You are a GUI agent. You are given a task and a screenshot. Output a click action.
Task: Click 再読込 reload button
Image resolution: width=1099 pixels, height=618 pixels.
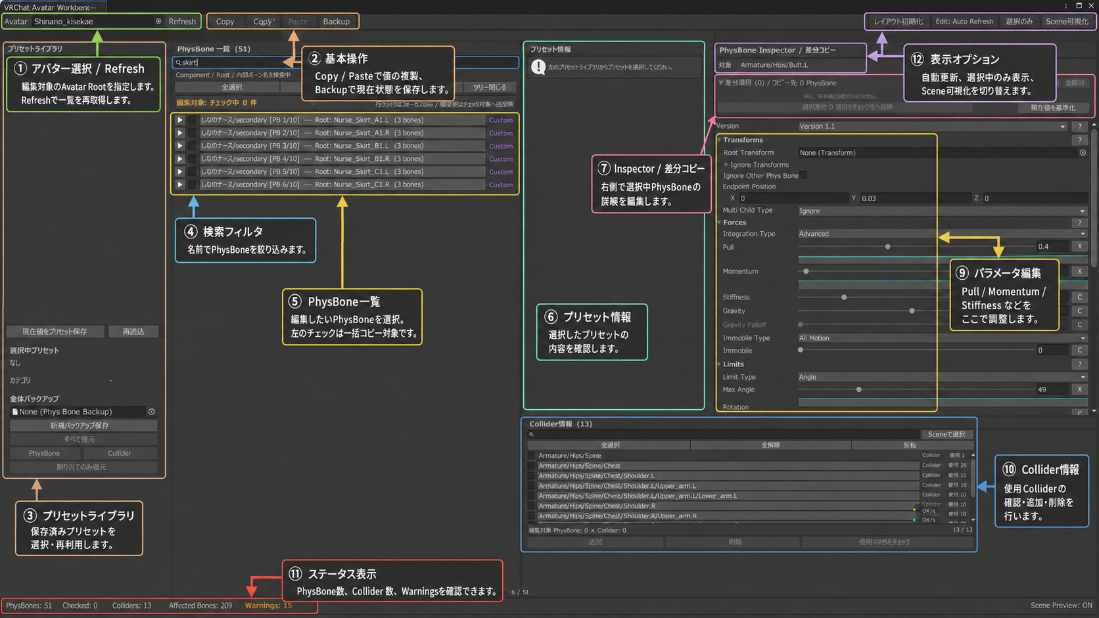click(133, 332)
